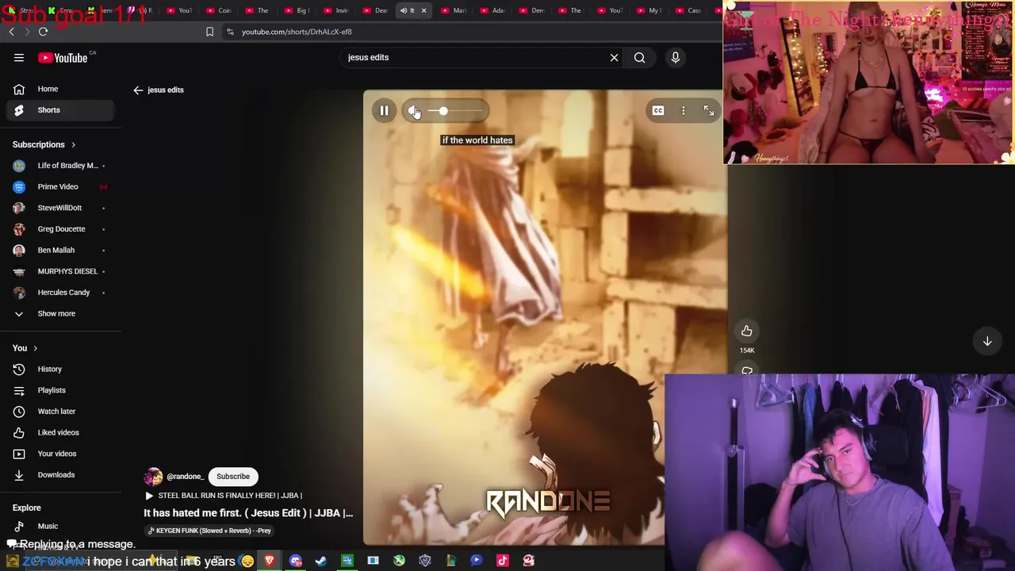Open Greg Doucette subscription channel

[x=61, y=229]
